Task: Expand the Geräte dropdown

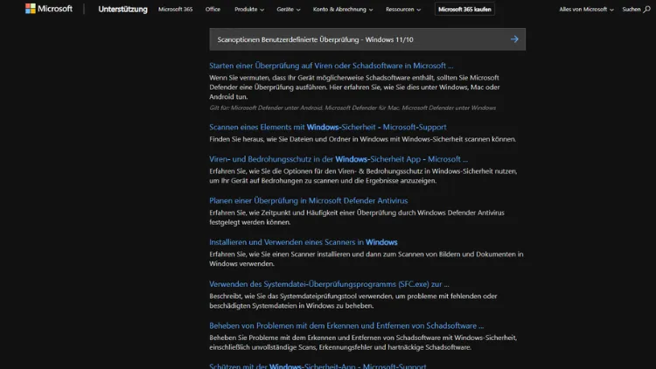Action: [289, 10]
